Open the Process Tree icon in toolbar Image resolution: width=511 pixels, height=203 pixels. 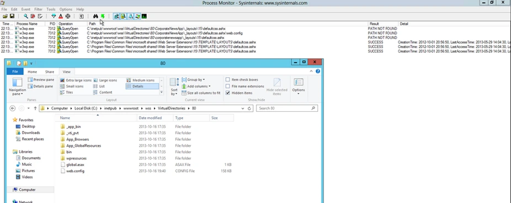click(82, 17)
